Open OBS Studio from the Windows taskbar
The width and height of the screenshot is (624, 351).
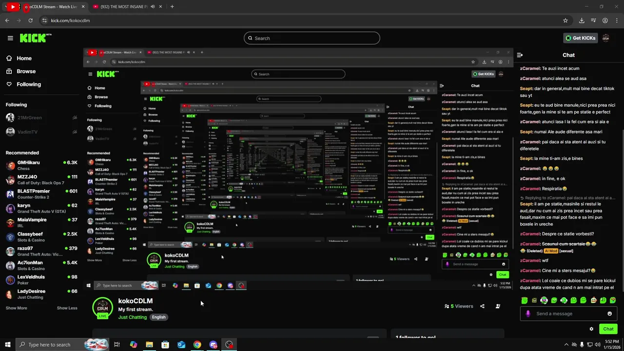coord(229,345)
